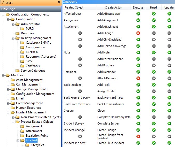Expand the Asset Management module node

point(8,80)
